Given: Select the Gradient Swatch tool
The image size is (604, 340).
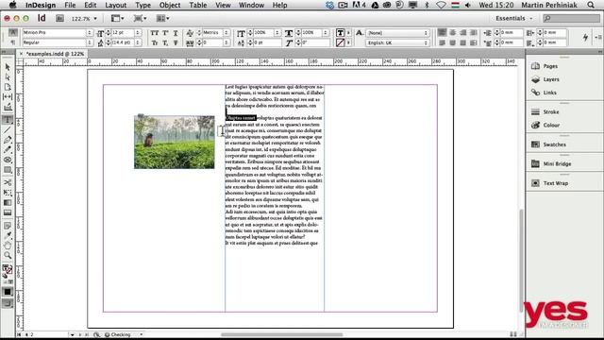Looking at the screenshot, I should pos(8,202).
